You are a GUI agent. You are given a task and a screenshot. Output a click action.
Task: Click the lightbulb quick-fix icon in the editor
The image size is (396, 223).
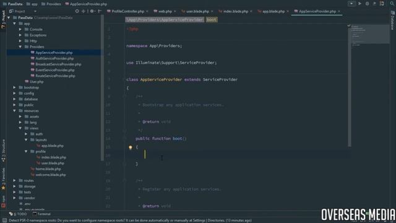[x=131, y=147]
